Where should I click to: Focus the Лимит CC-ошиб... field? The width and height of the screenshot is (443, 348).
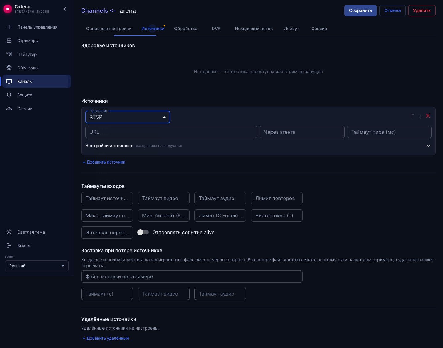pos(220,215)
